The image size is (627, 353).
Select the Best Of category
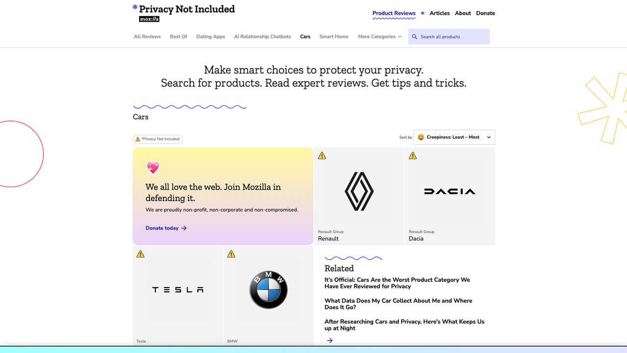178,37
